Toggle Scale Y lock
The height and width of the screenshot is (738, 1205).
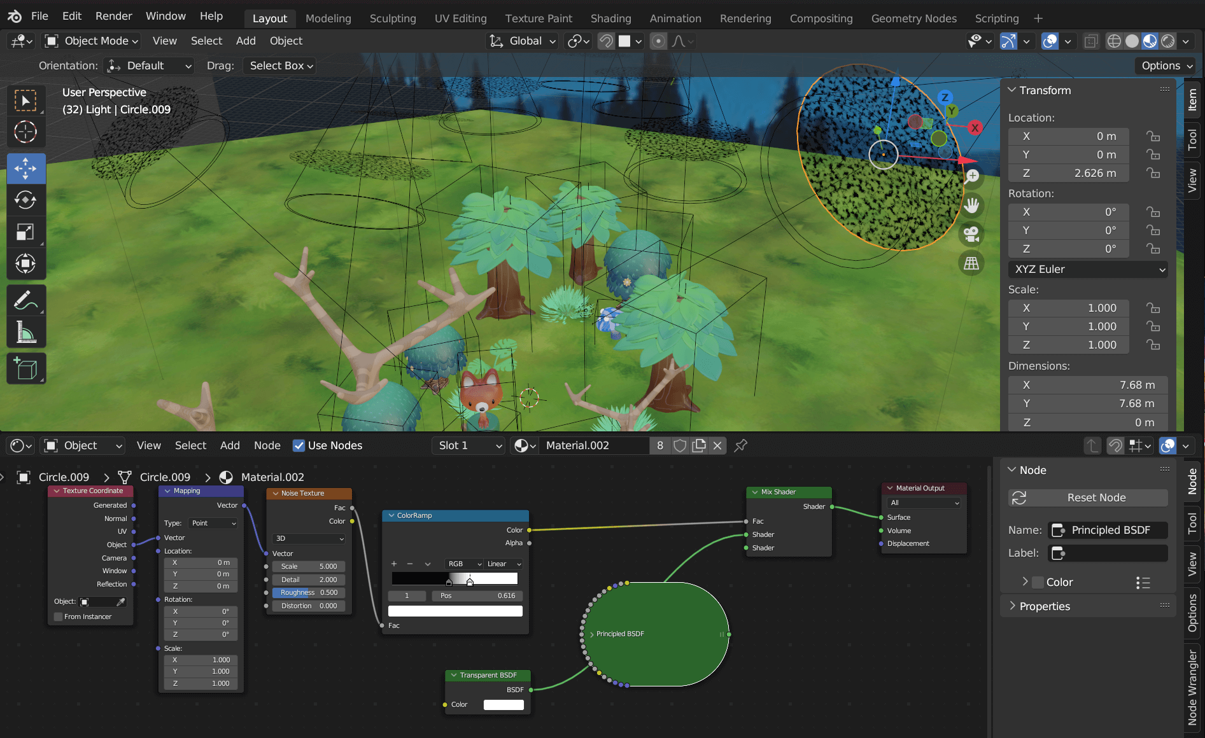point(1153,326)
